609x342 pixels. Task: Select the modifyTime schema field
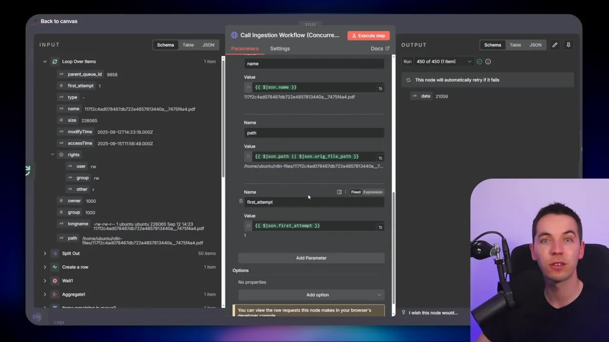click(80, 132)
